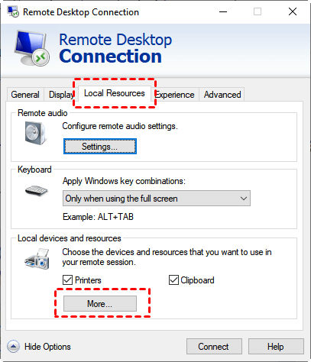Image resolution: width=311 pixels, height=362 pixels.
Task: Click the Connect button
Action: (x=214, y=347)
